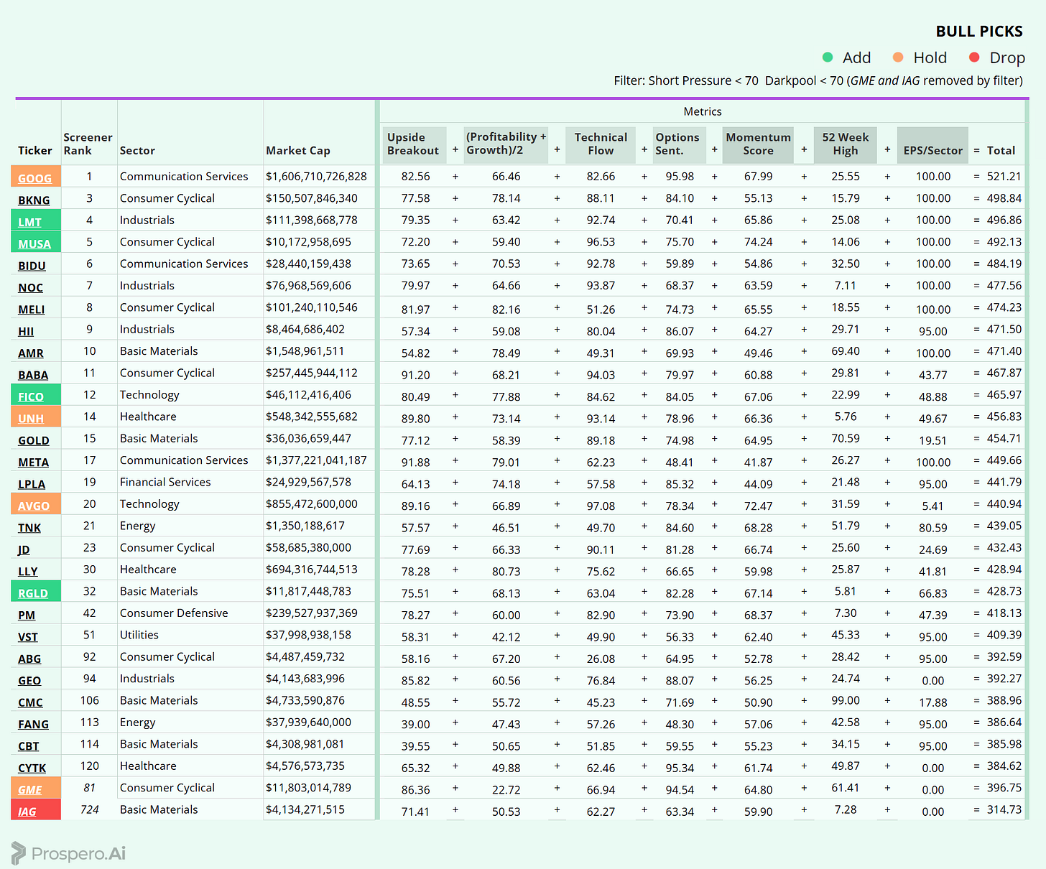This screenshot has height=869, width=1046.
Task: Open the ABG ticker link
Action: click(x=29, y=659)
